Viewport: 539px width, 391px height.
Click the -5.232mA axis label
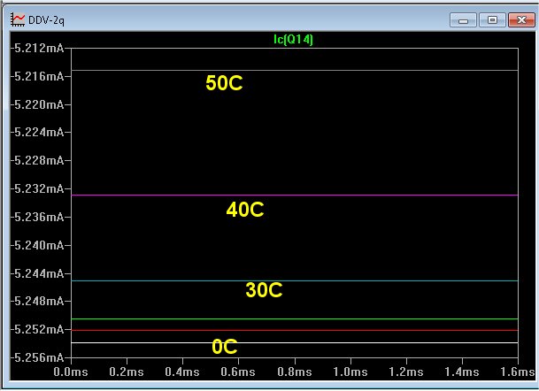[37, 188]
